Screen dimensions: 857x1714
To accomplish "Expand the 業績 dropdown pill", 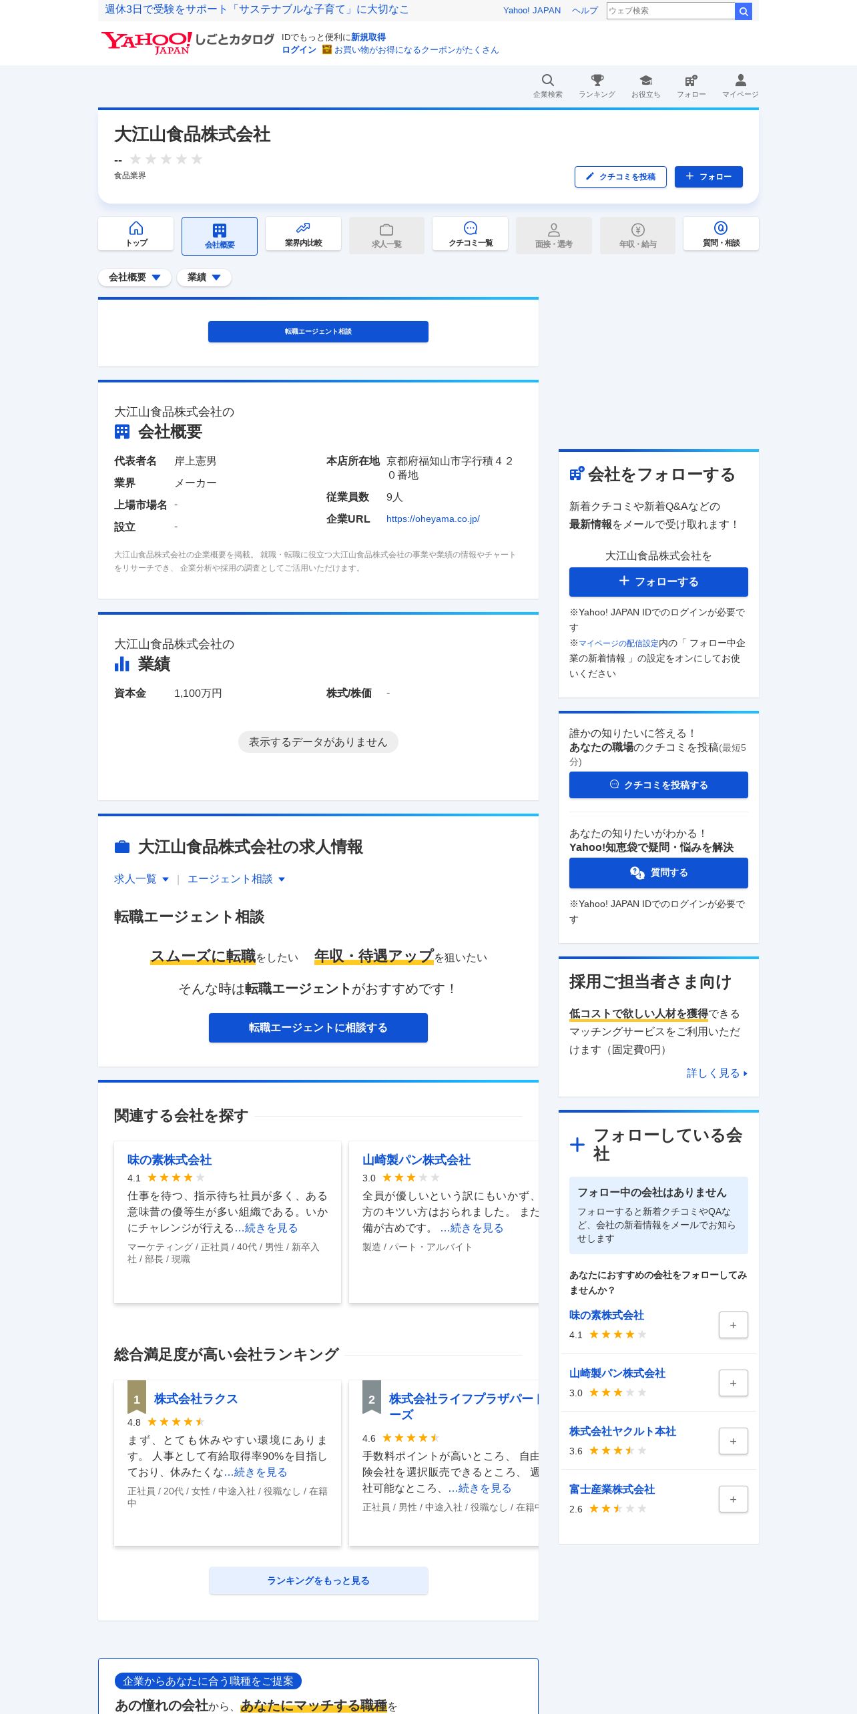I will [x=204, y=277].
